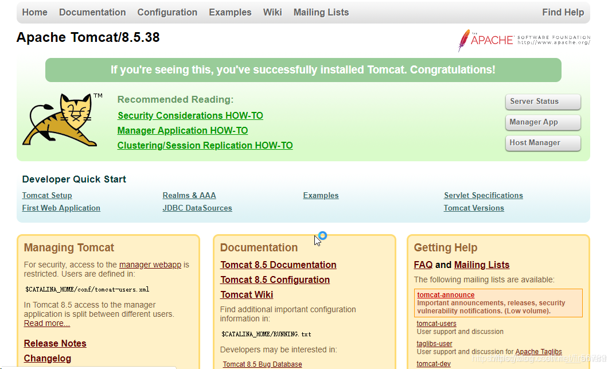
Task: Follow the Tomcat Wiki link
Action: coord(247,294)
